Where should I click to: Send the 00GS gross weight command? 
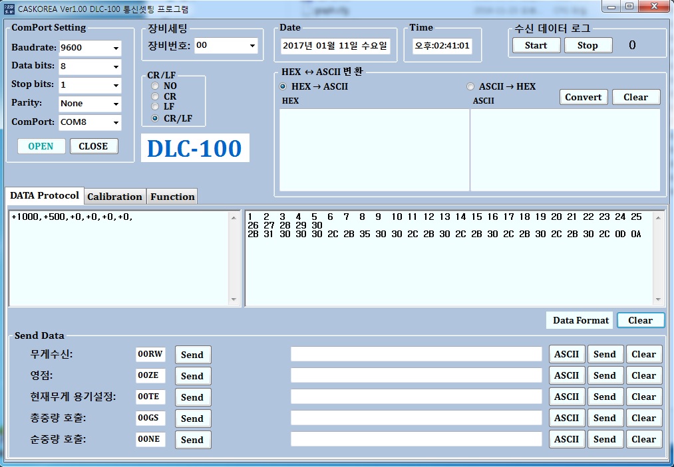pyautogui.click(x=192, y=419)
